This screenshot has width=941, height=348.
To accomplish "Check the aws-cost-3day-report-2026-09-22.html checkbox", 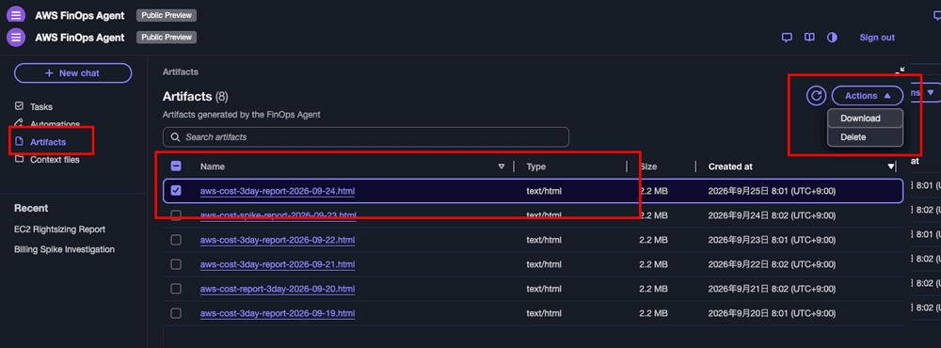I will tap(176, 240).
